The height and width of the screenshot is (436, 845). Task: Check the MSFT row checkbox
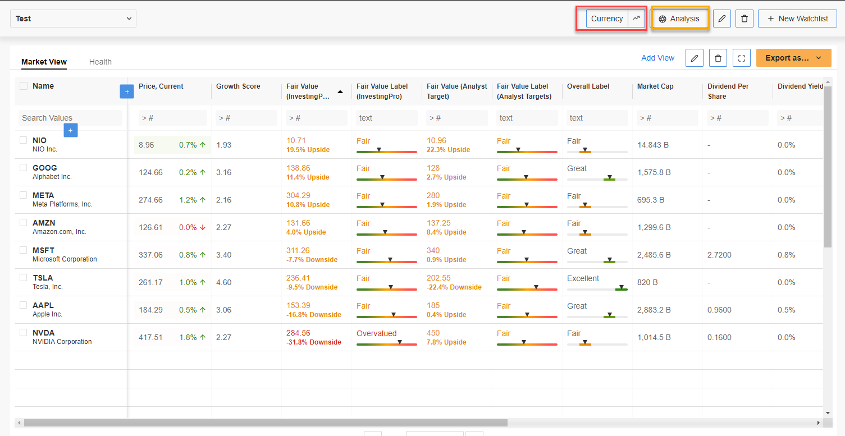pos(24,250)
